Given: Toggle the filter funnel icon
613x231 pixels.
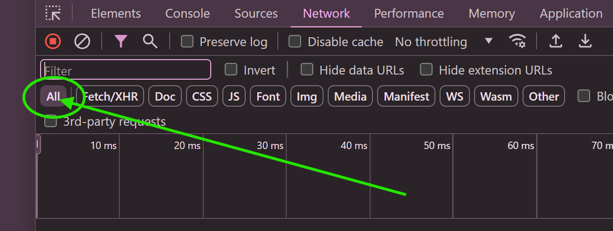Looking at the screenshot, I should point(121,41).
